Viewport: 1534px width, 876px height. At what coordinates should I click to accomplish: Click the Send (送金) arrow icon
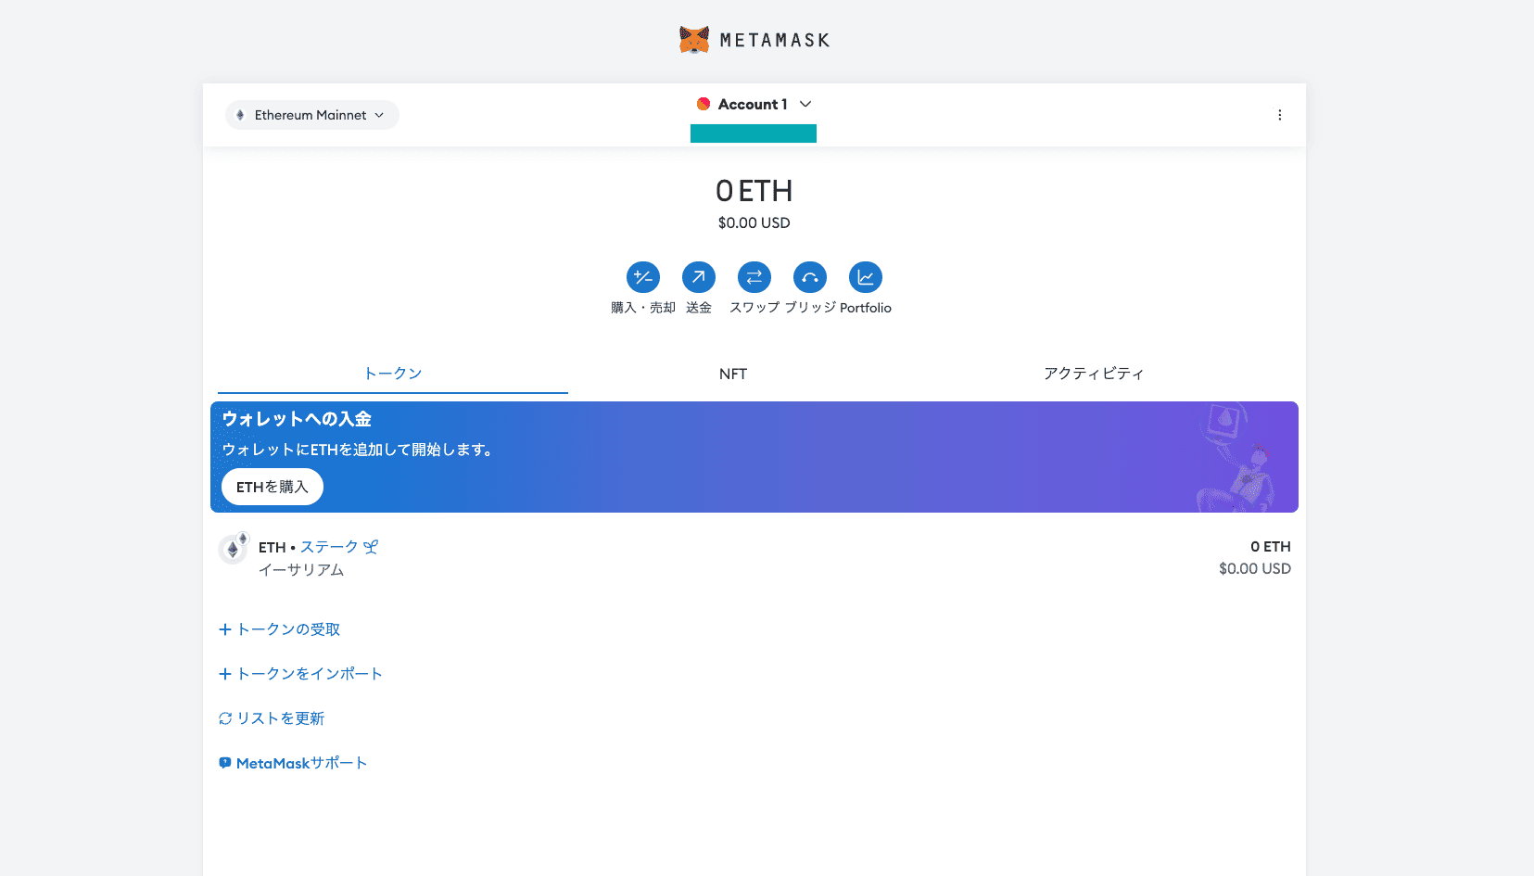698,277
